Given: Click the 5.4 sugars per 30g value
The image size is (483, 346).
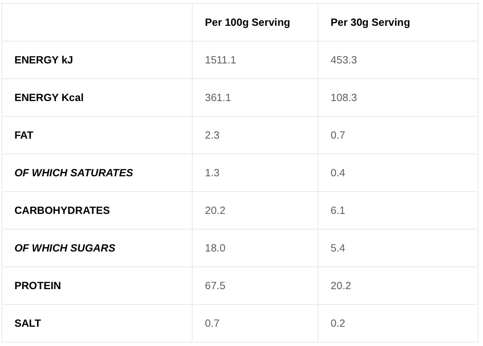Looking at the screenshot, I should [338, 248].
